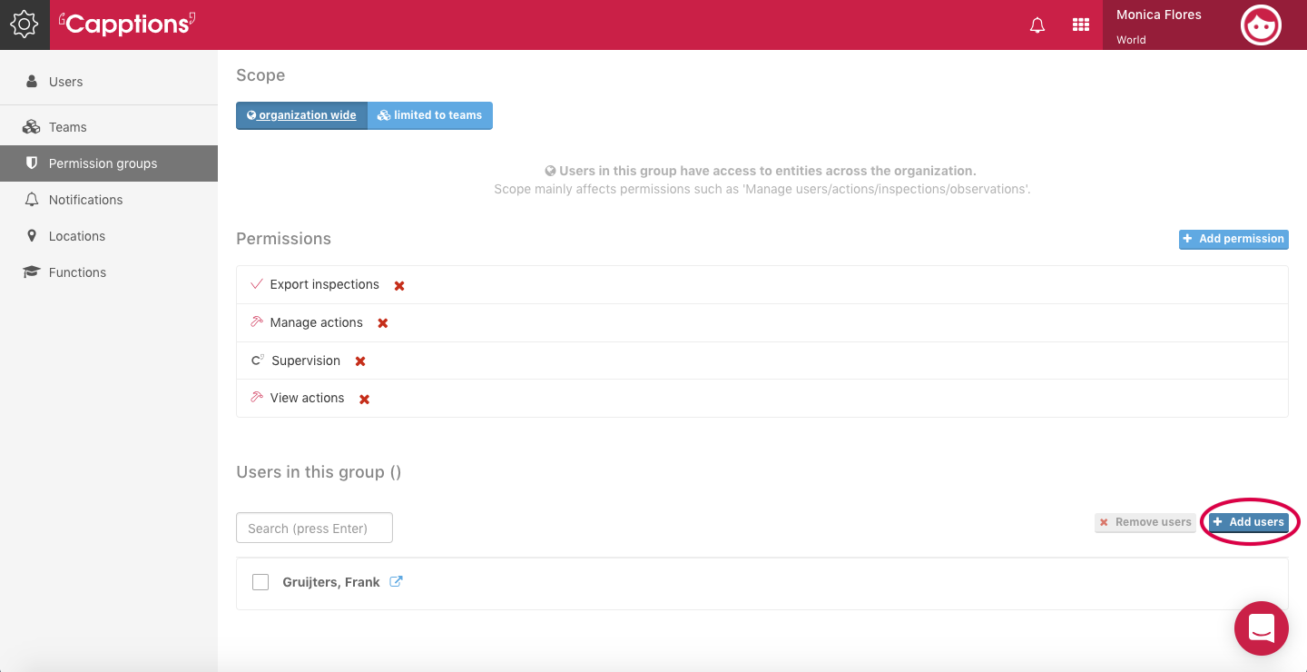Click Remove users button
Image resolution: width=1307 pixels, height=672 pixels.
1145,522
